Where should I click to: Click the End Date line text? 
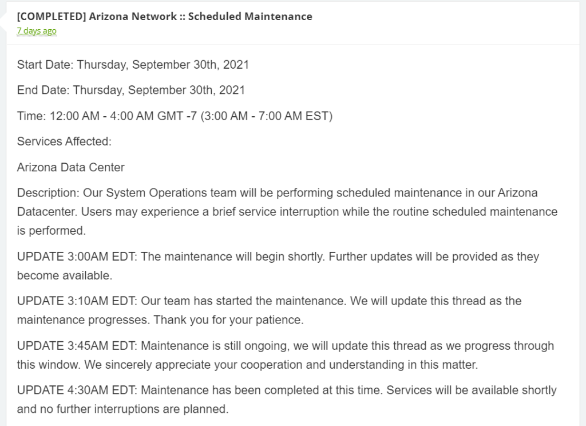coord(131,90)
